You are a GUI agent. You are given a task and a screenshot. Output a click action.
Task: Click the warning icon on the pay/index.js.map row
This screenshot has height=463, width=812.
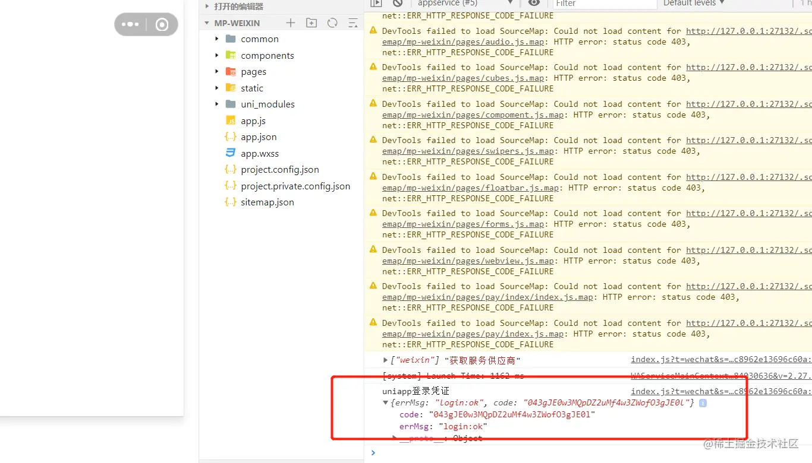click(x=373, y=322)
